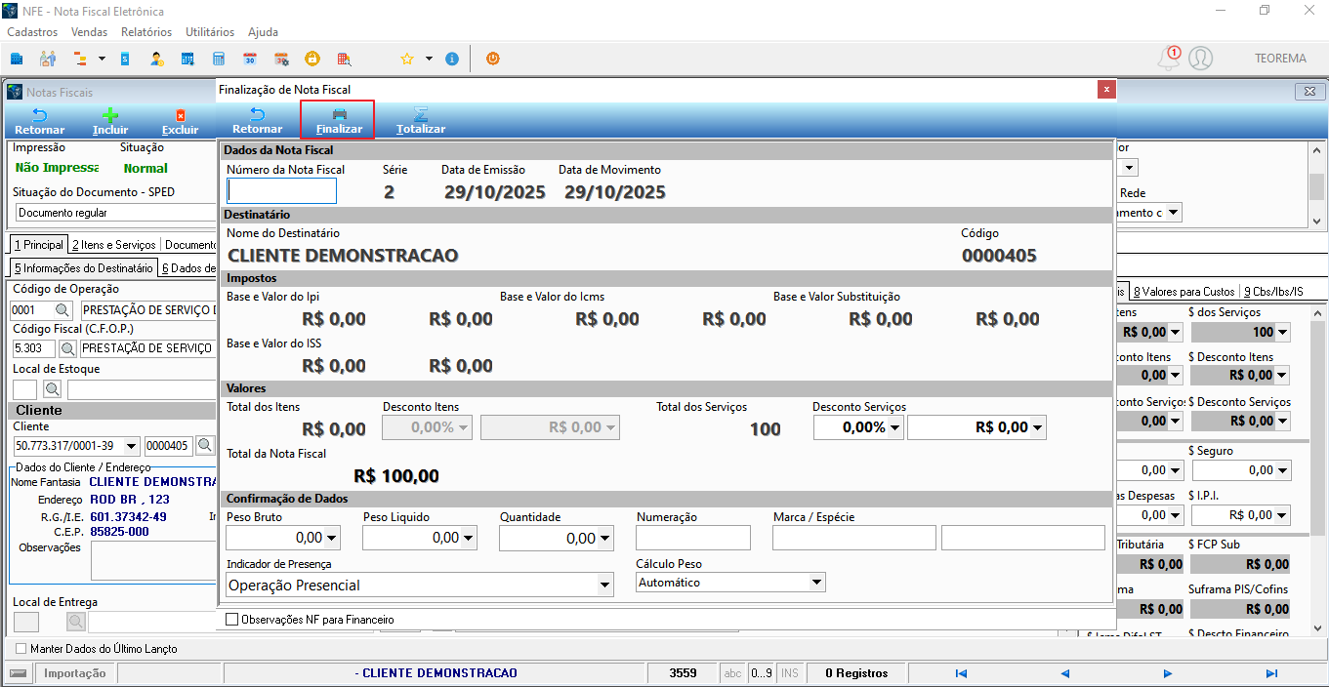
Task: Open the Cliente CNPJ 50.773.317/0001-39 dropdown
Action: pyautogui.click(x=132, y=446)
